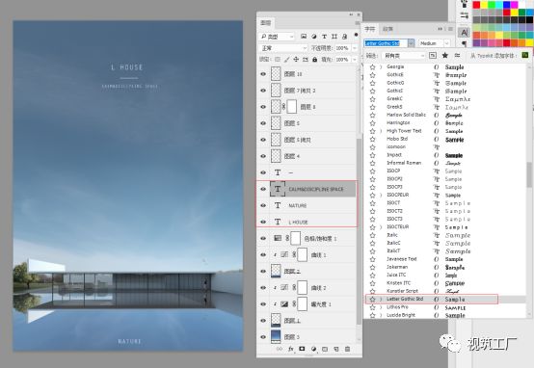Collapse the Character panel with double arrows

pos(440,29)
